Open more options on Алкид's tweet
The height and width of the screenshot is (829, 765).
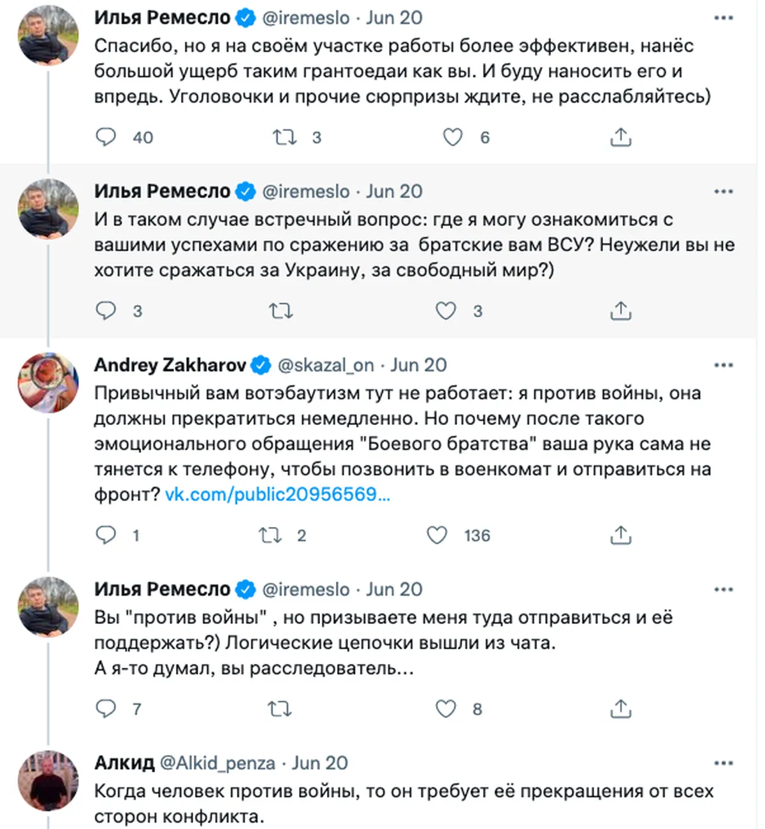(724, 763)
